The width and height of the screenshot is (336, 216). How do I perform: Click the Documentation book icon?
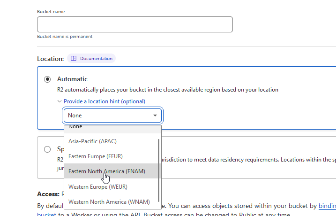(x=74, y=59)
